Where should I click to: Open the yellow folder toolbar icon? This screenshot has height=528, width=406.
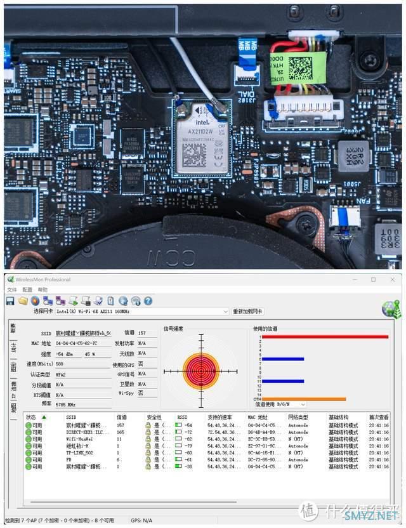(23, 301)
